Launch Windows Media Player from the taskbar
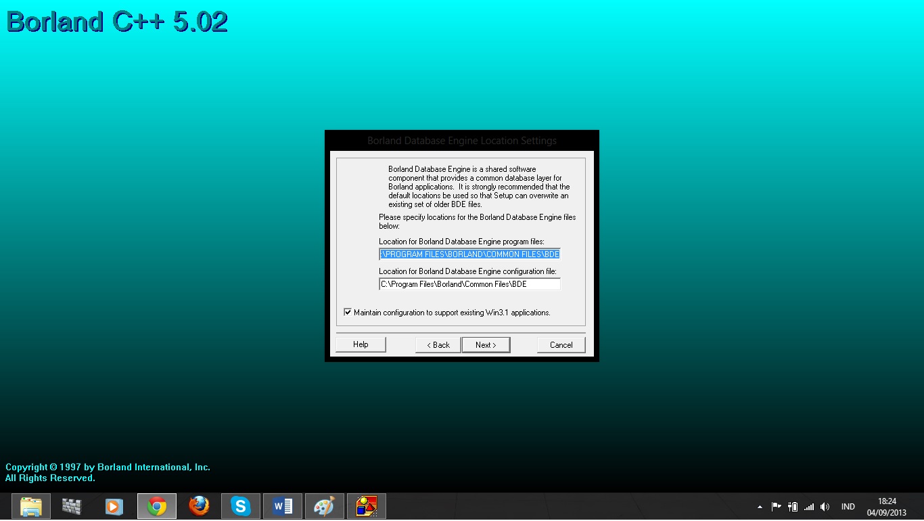This screenshot has width=924, height=521. click(114, 505)
